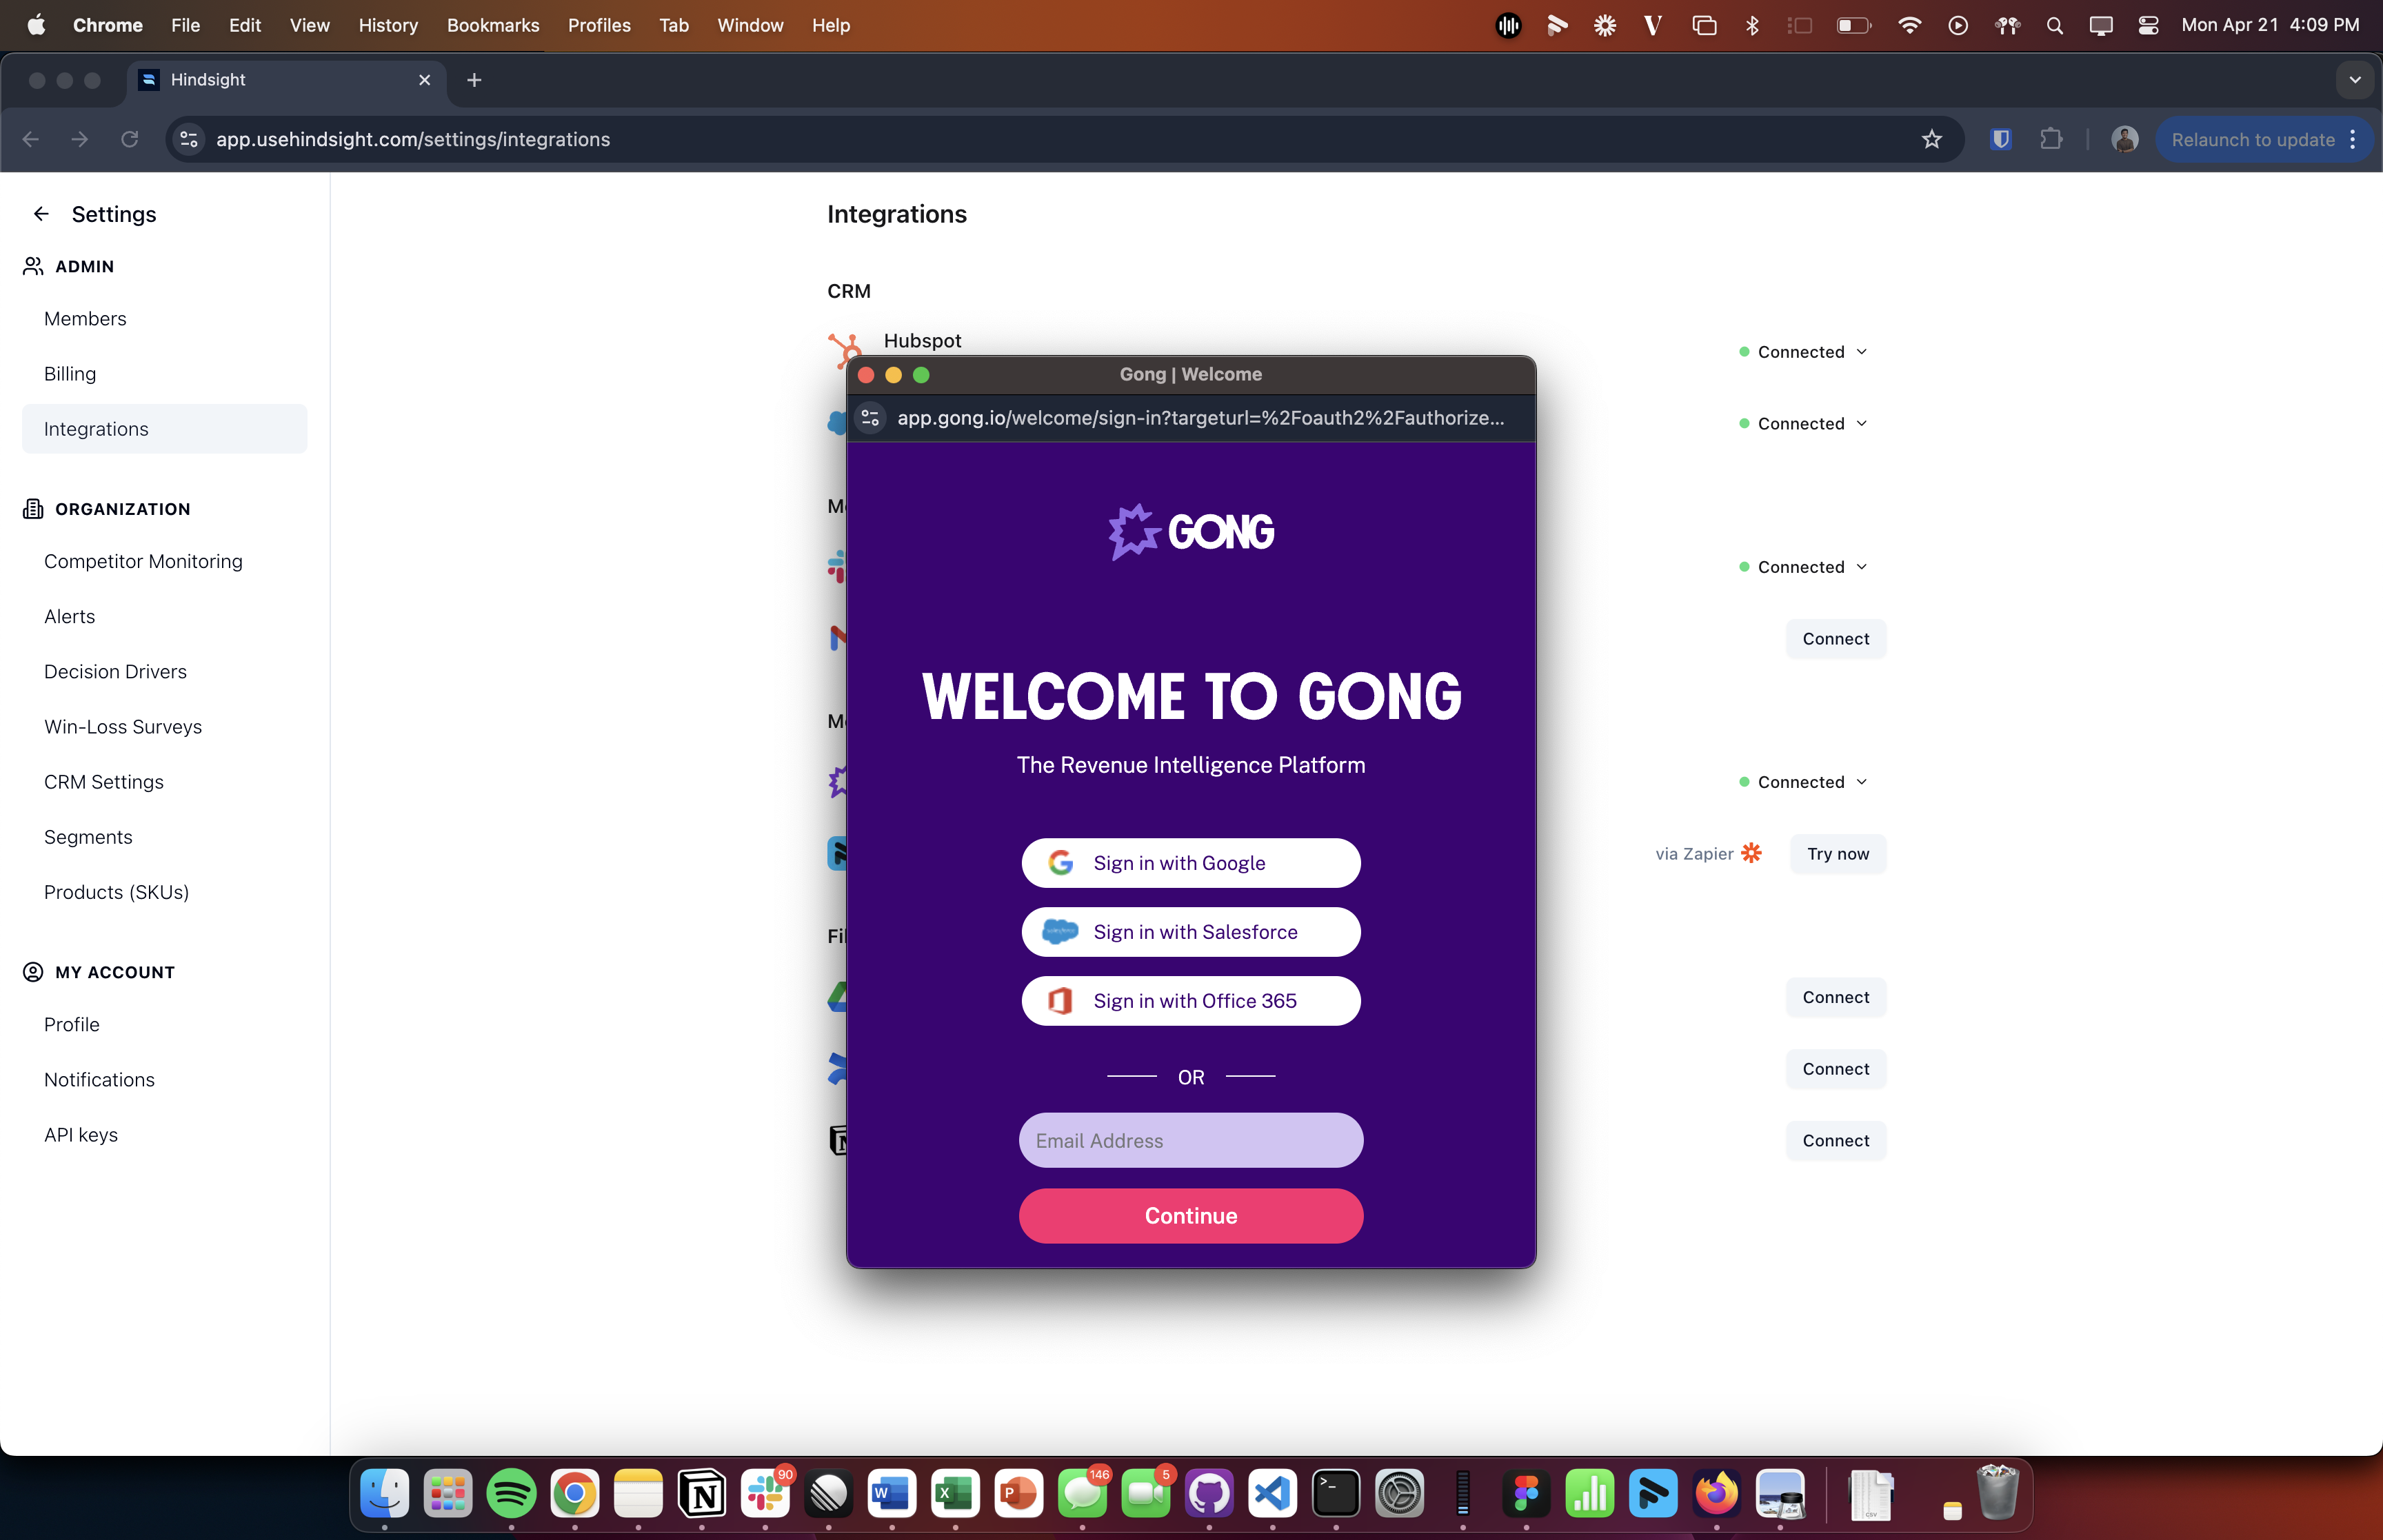Open Chrome profile avatar
This screenshot has width=2383, height=1540.
pos(2124,139)
